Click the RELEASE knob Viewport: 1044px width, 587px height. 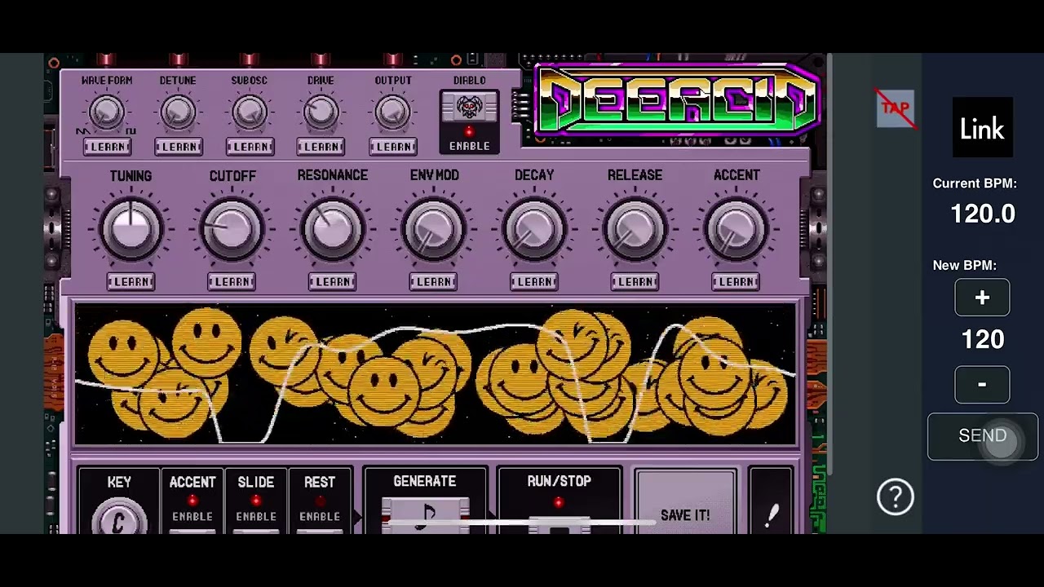[x=635, y=228]
